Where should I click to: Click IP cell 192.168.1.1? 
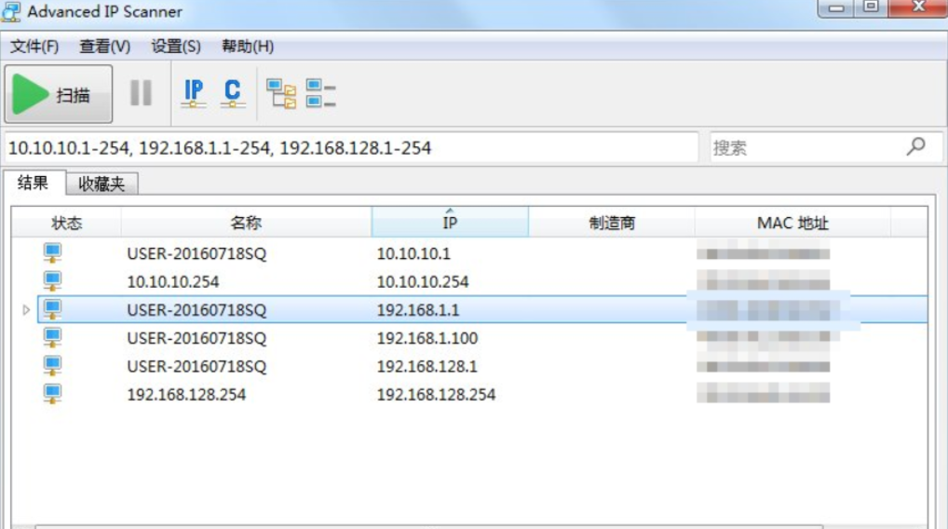tap(418, 310)
